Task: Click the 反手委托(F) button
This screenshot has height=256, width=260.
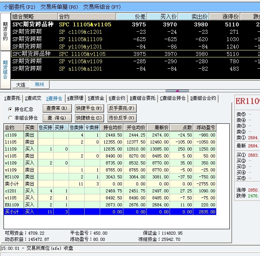Action: pos(122,108)
